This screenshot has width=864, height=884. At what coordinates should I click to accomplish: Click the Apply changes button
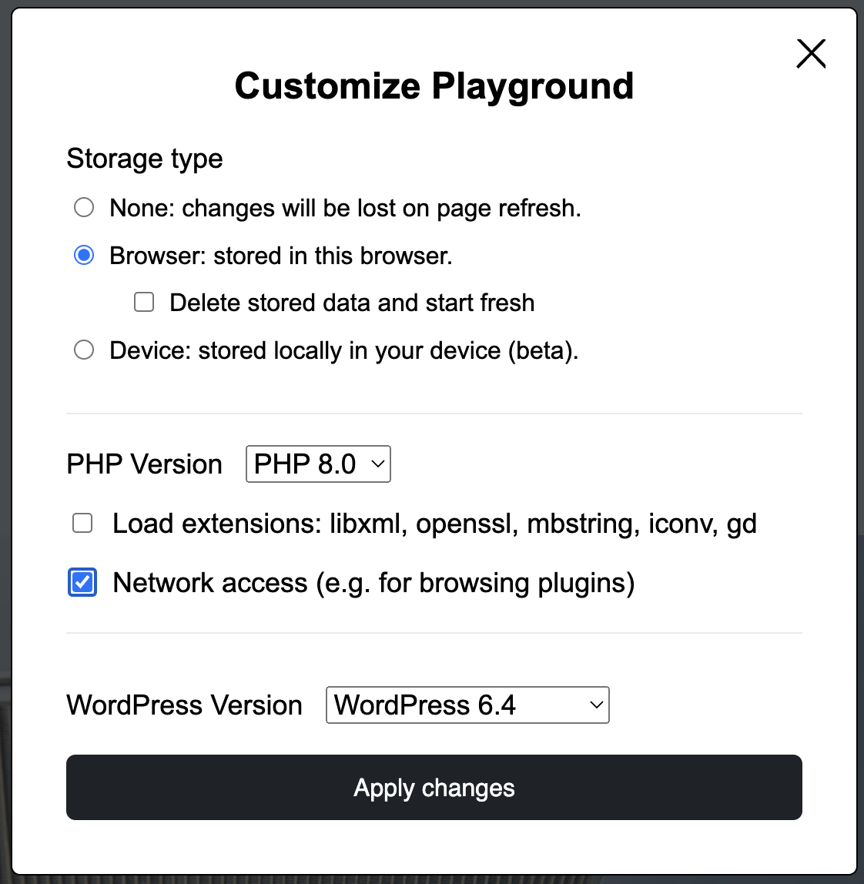(x=434, y=787)
